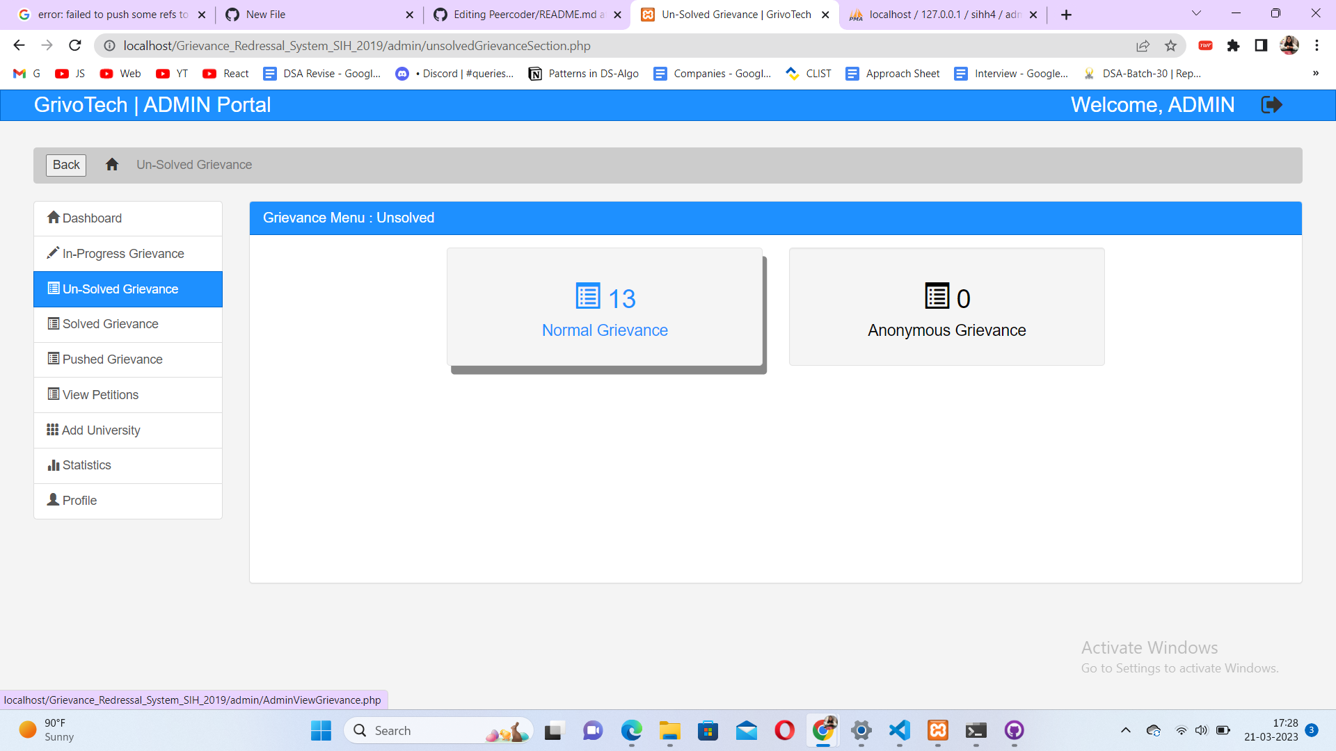Open the Anonymous Grievance card
This screenshot has height=751, width=1336.
coord(946,307)
